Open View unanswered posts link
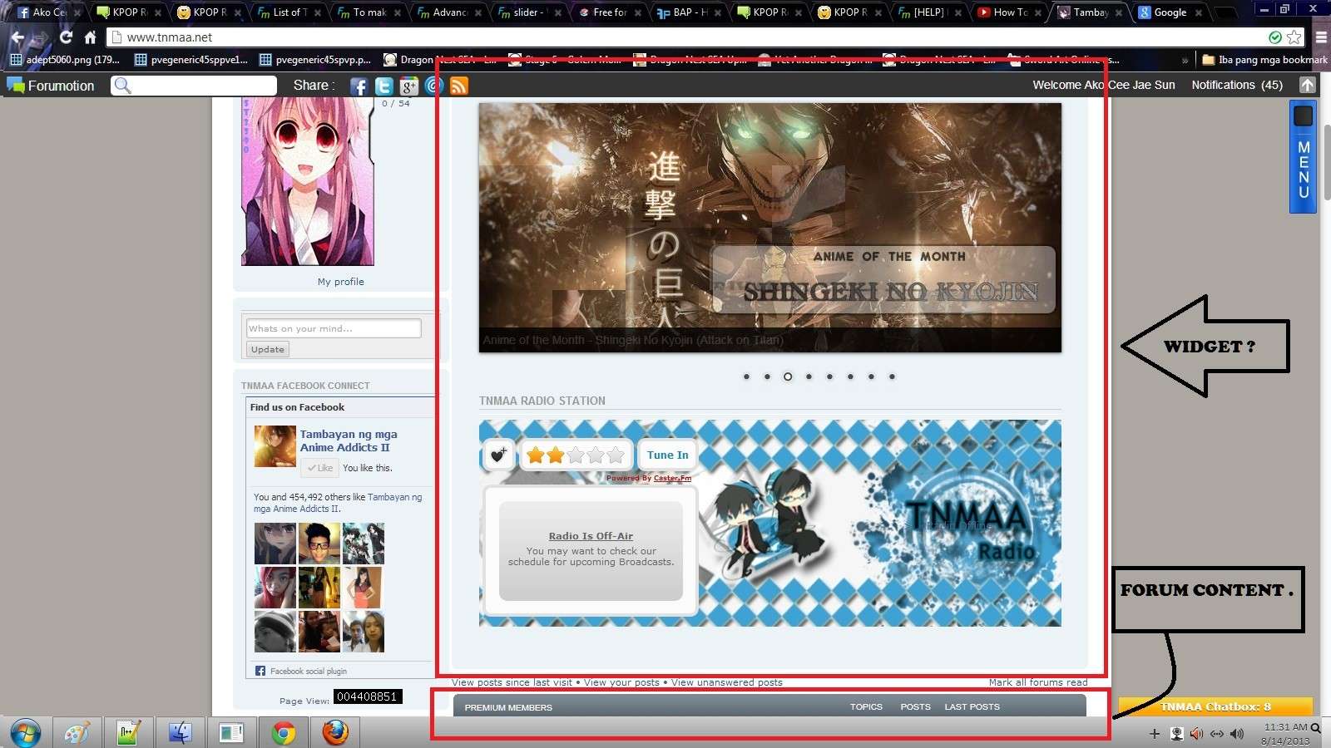 [x=727, y=682]
